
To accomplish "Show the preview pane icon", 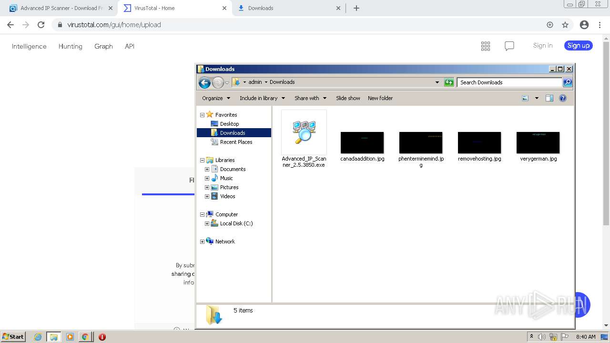I will tap(549, 98).
